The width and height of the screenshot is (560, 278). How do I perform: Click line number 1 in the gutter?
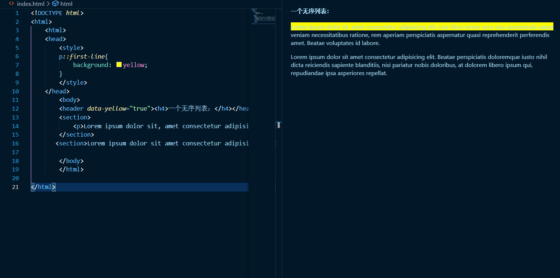17,13
